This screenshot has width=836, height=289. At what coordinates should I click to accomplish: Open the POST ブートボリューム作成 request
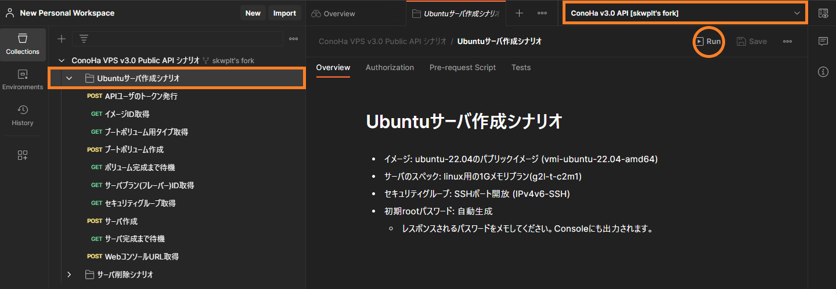(x=176, y=149)
